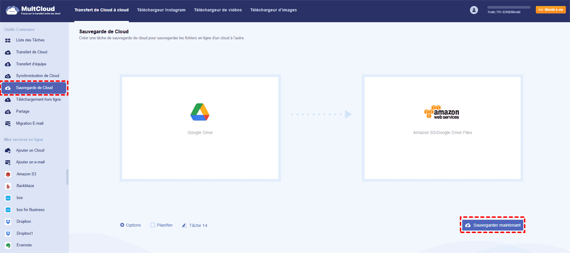570x253 pixels.
Task: Click the Sauvegarder maintenant button
Action: point(493,225)
